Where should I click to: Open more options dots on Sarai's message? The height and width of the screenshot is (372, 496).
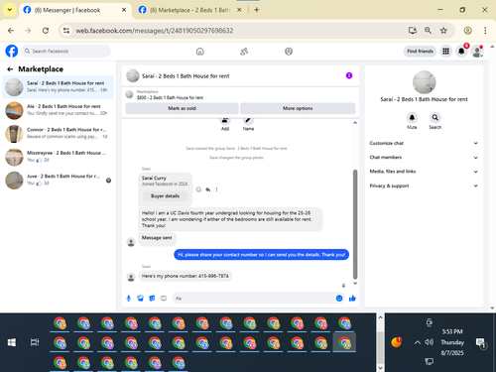[216, 189]
